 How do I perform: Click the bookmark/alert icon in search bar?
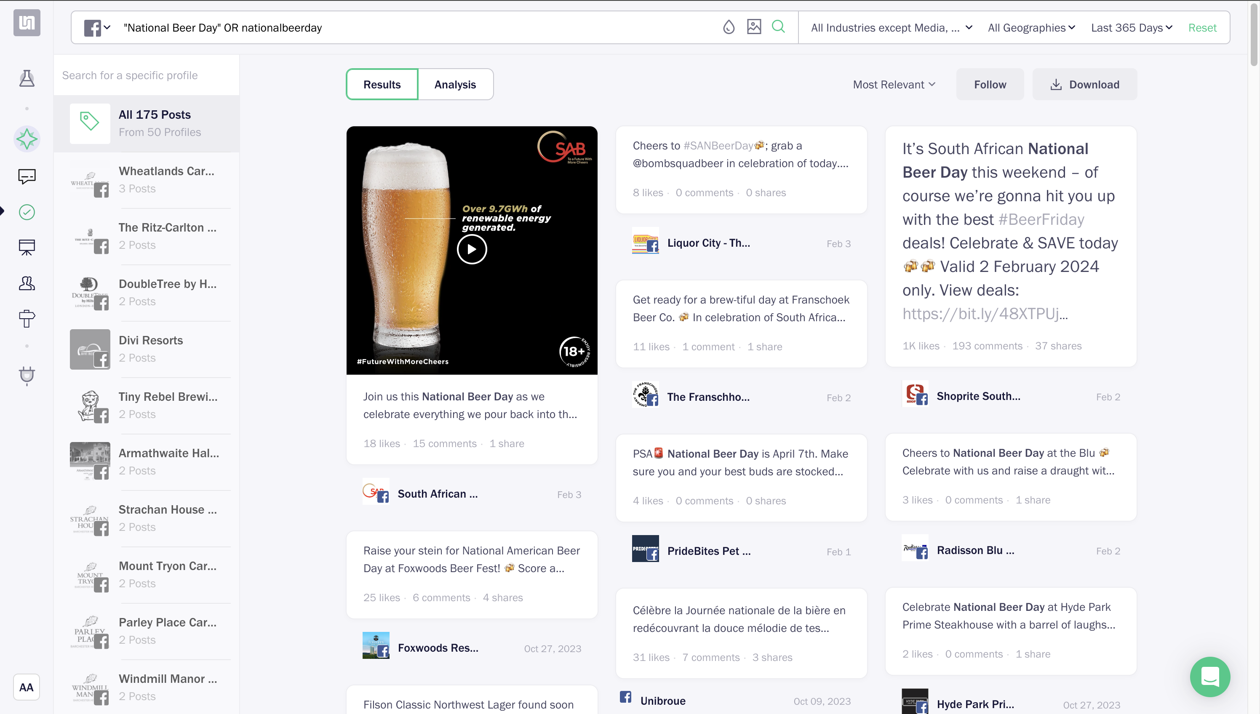[729, 27]
